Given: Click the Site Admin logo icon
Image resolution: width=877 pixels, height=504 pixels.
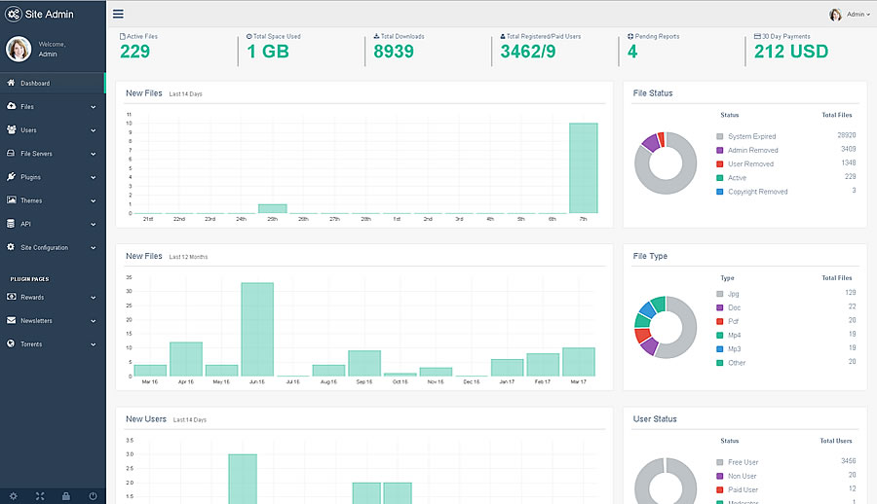Looking at the screenshot, I should tap(14, 14).
